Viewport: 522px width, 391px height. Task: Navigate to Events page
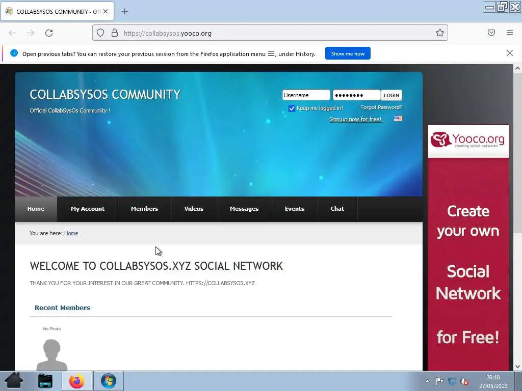[x=295, y=209]
